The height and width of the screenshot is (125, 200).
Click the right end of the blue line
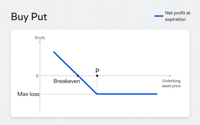coord(157,94)
